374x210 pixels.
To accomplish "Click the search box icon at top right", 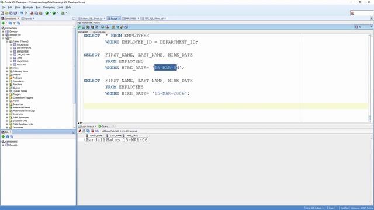I will tap(352, 13).
